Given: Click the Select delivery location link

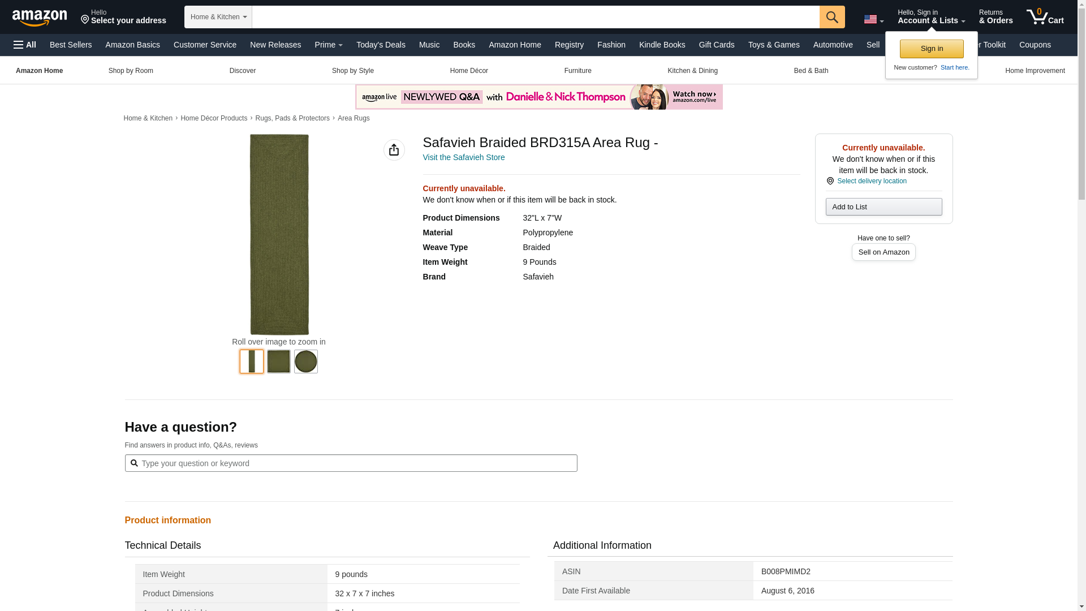Looking at the screenshot, I should pyautogui.click(x=871, y=181).
